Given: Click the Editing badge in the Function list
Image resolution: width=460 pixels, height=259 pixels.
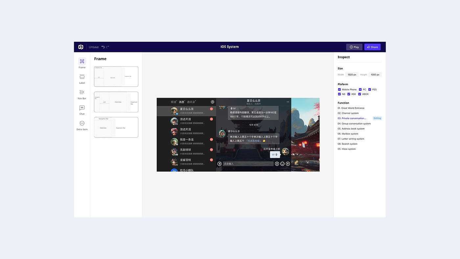Looking at the screenshot, I should 377,118.
